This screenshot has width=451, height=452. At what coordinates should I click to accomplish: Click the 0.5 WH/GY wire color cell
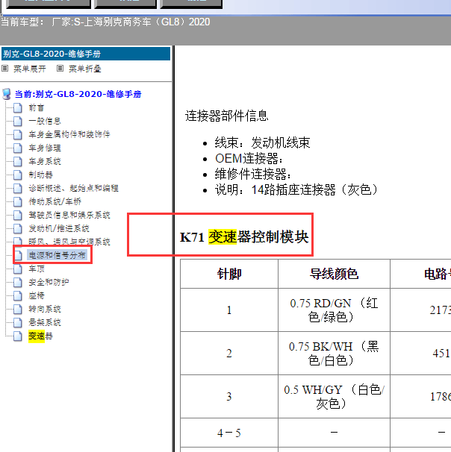tap(334, 397)
